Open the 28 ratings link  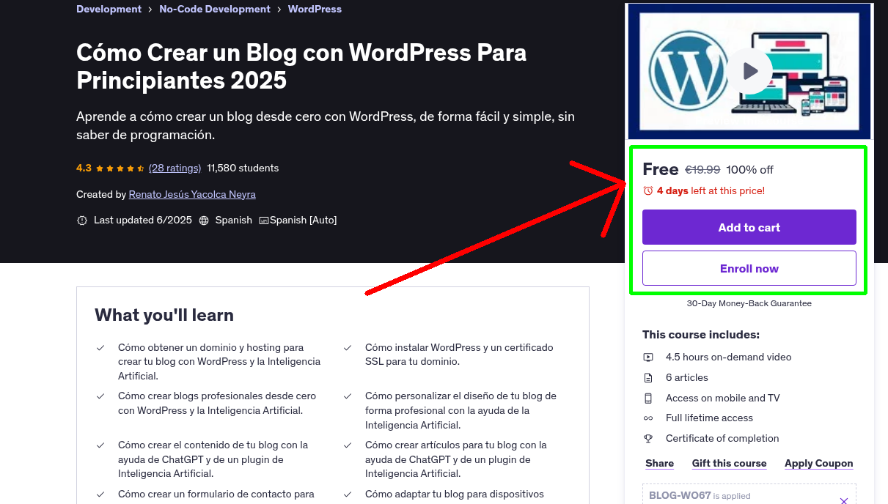175,168
